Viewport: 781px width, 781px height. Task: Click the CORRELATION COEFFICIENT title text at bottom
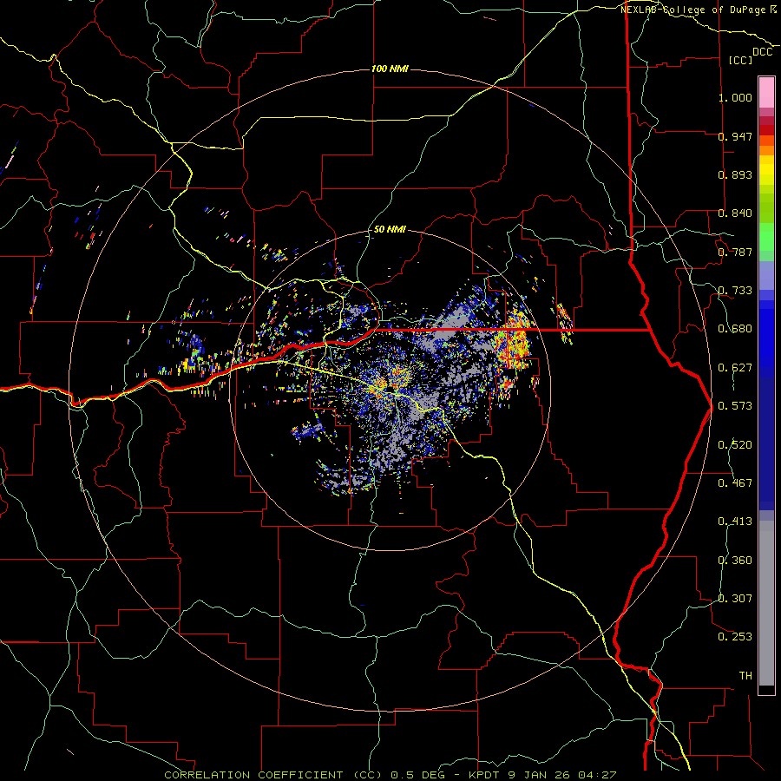click(273, 775)
